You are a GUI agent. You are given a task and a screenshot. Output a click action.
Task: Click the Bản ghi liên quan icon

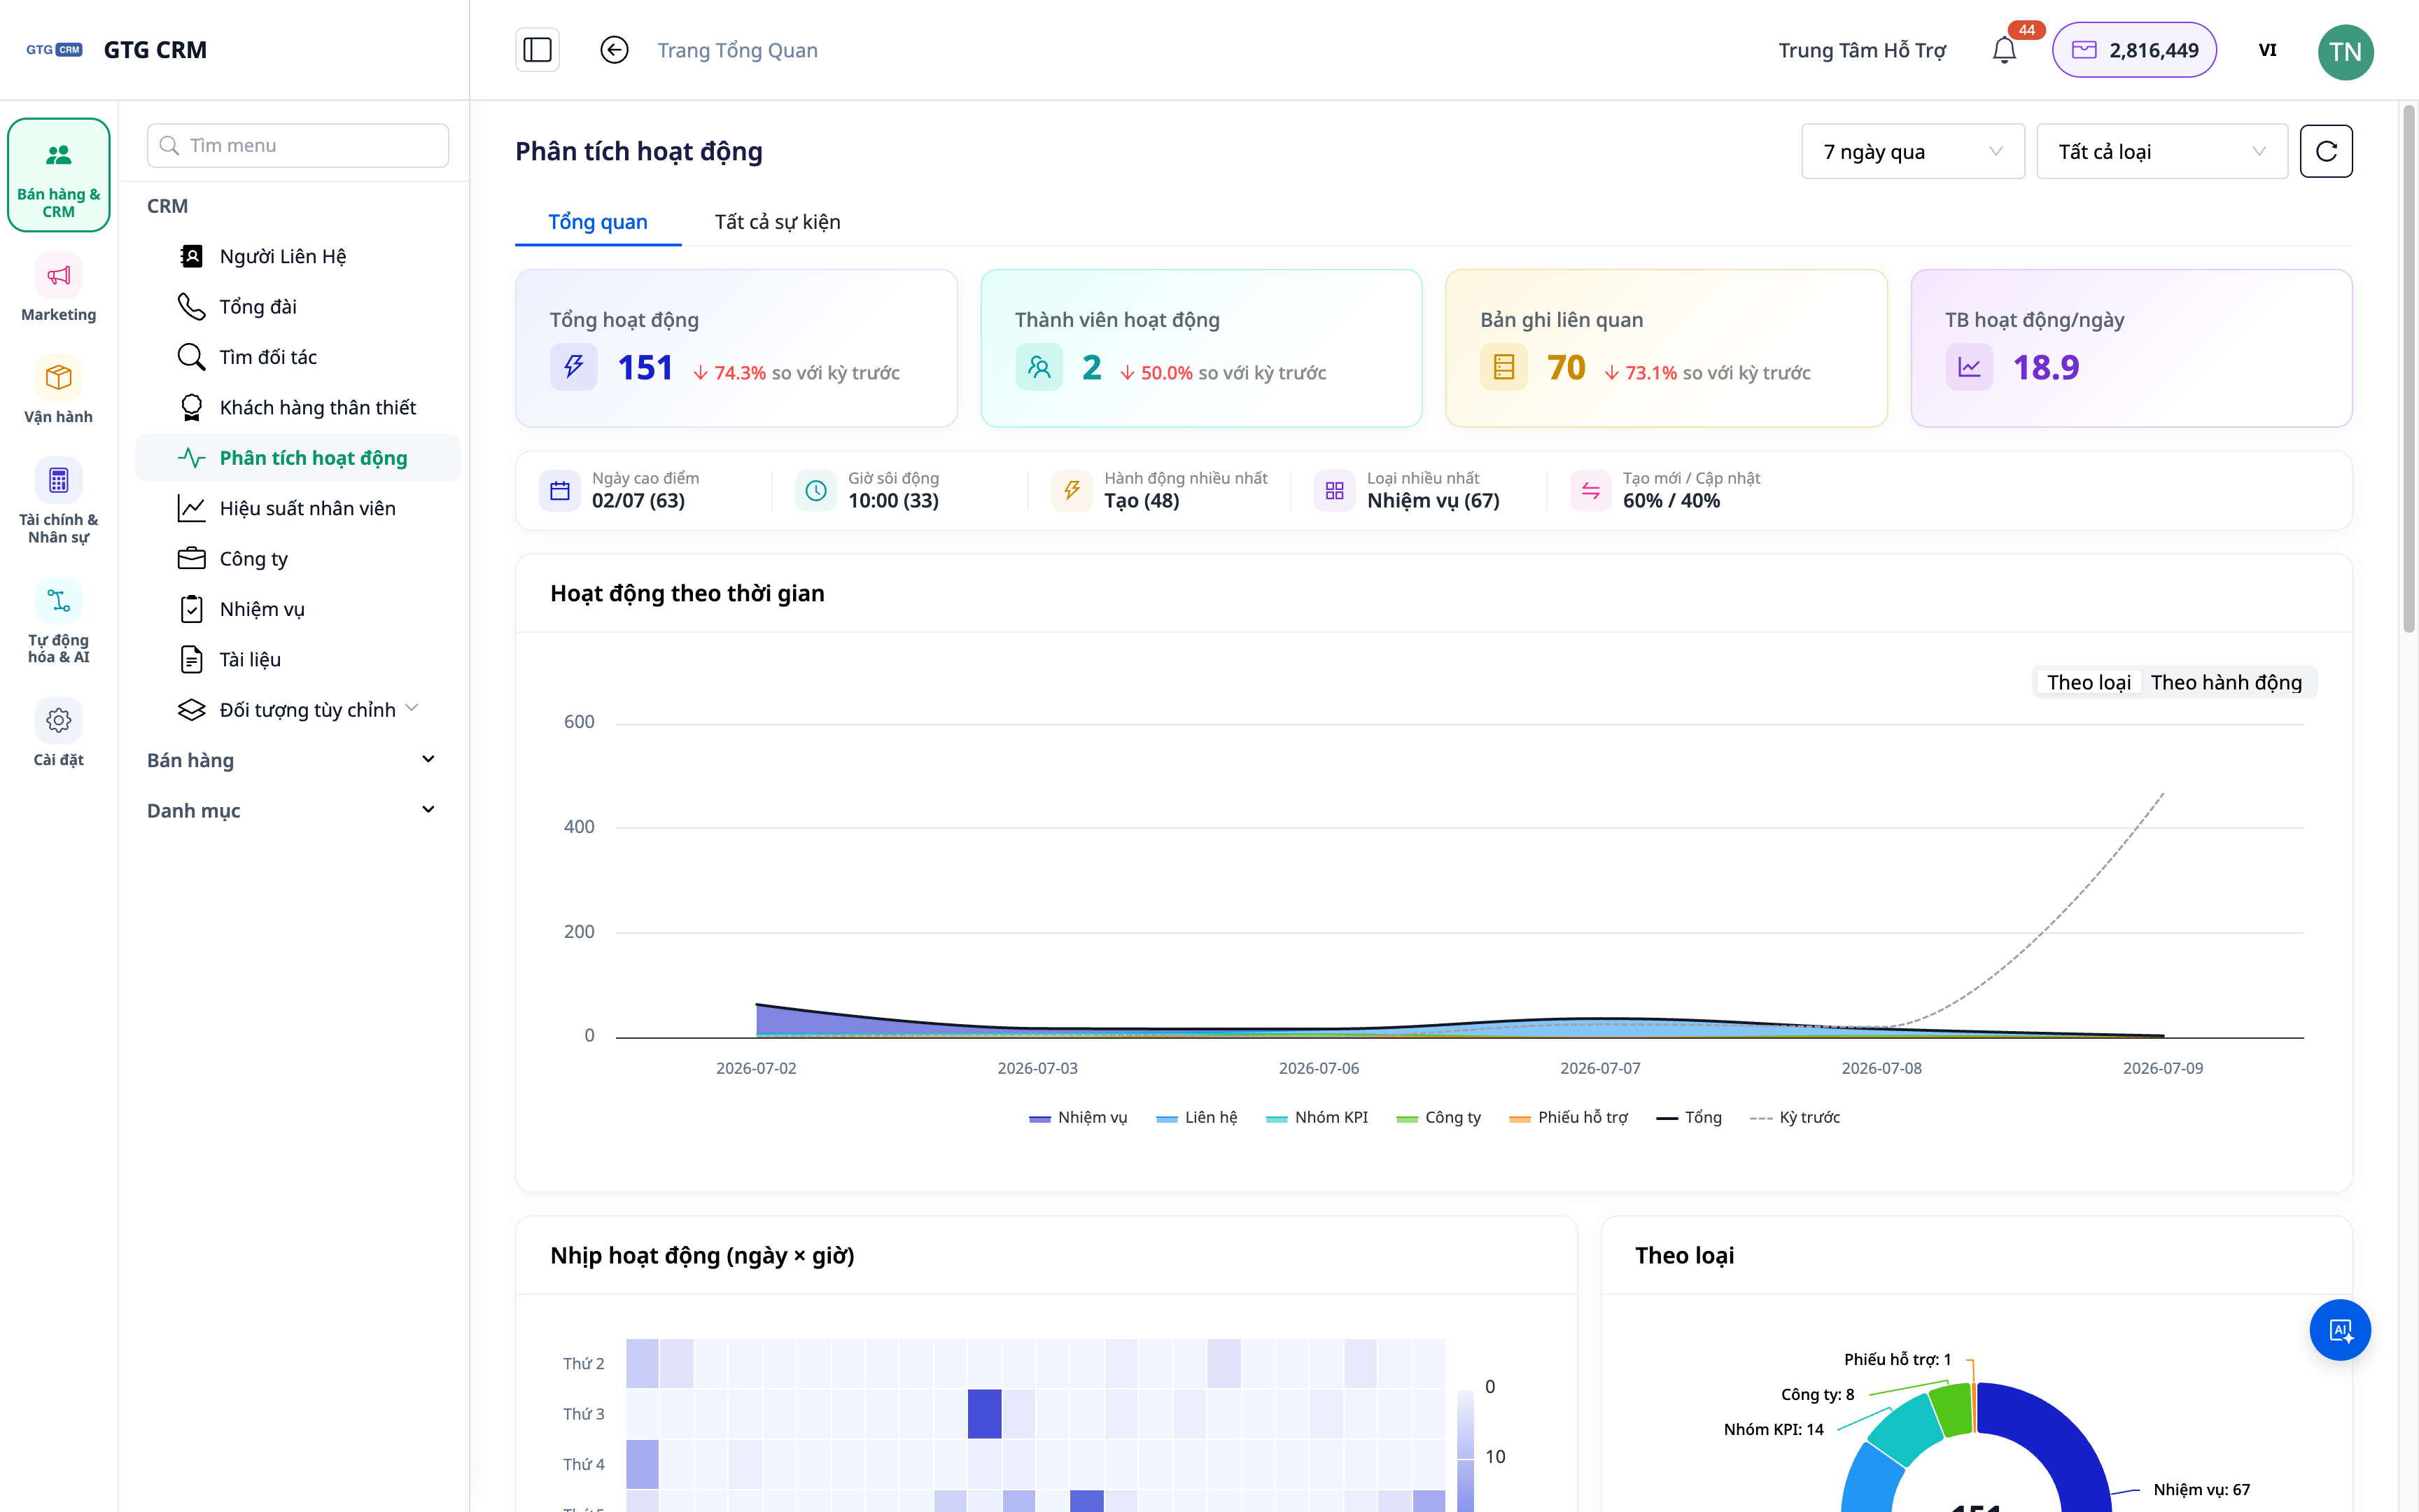(1503, 367)
